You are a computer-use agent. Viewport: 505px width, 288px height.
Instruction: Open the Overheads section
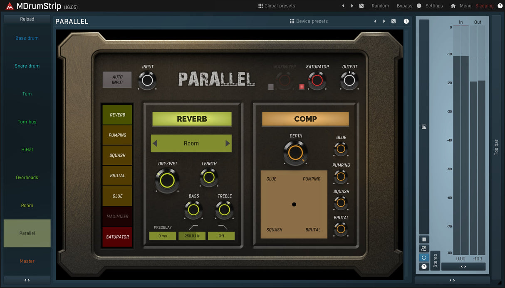click(27, 178)
